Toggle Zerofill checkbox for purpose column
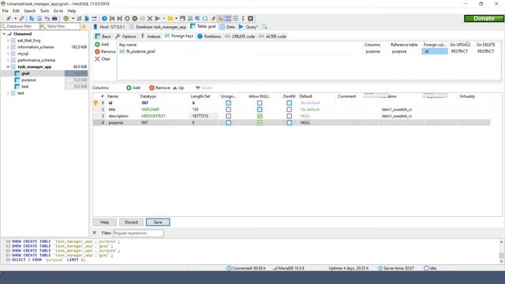505x284 pixels. point(290,123)
